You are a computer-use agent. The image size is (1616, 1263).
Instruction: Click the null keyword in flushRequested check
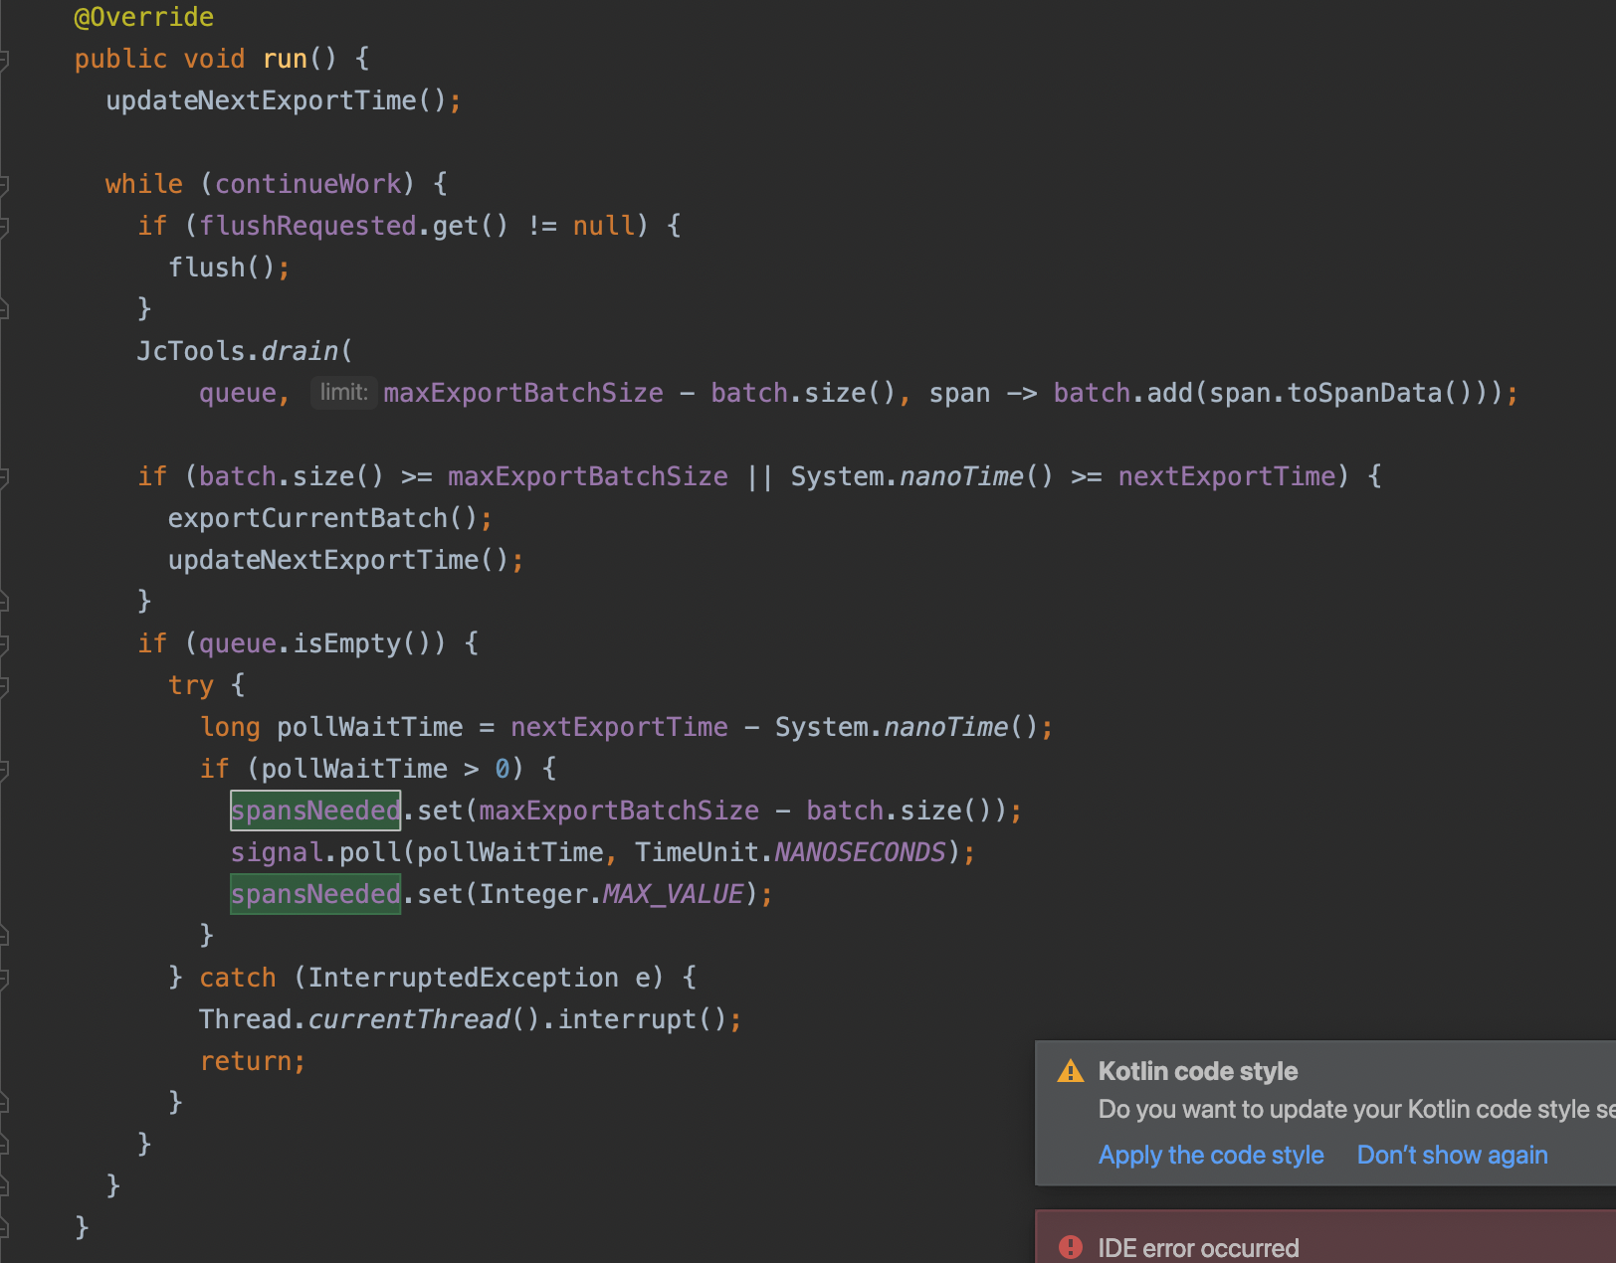click(603, 226)
